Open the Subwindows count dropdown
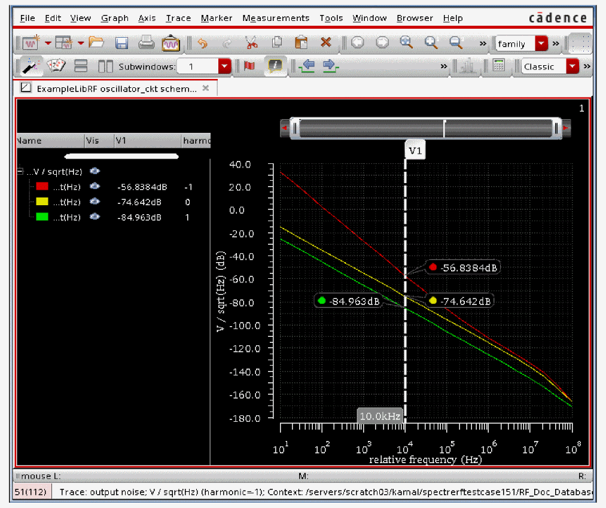The image size is (606, 508). [224, 66]
